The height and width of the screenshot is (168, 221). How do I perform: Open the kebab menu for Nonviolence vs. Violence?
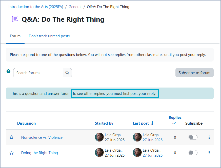(x=209, y=137)
